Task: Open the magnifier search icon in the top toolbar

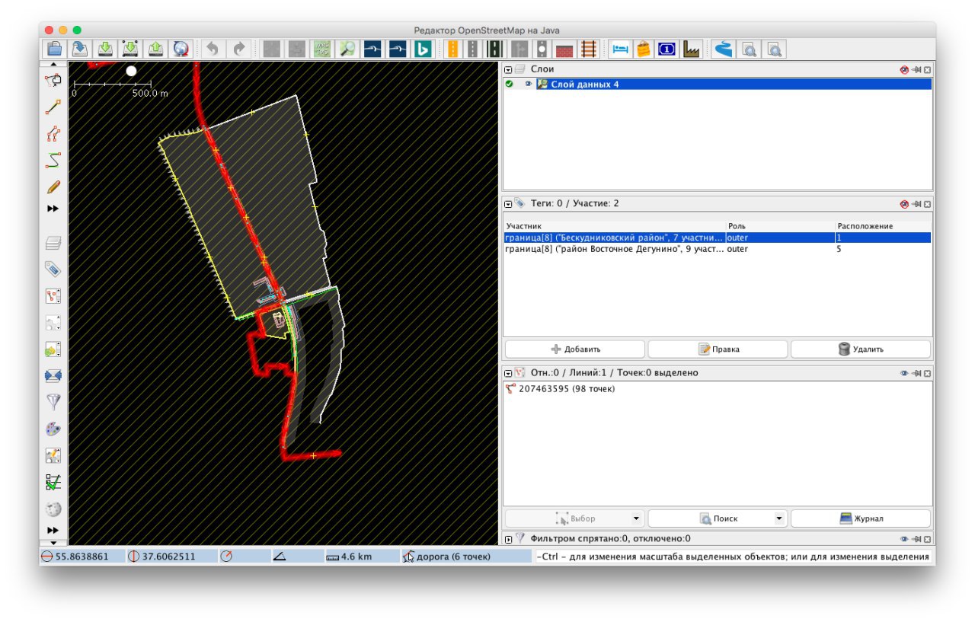Action: (347, 49)
